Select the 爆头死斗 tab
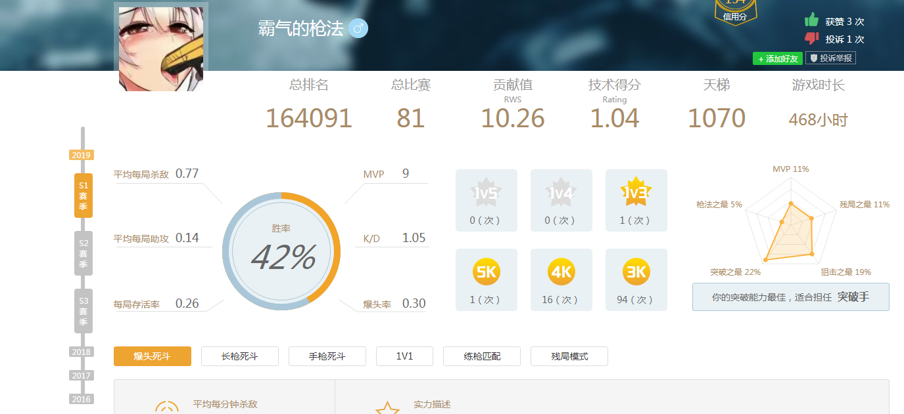Screen dimensions: 904x414 coord(153,356)
